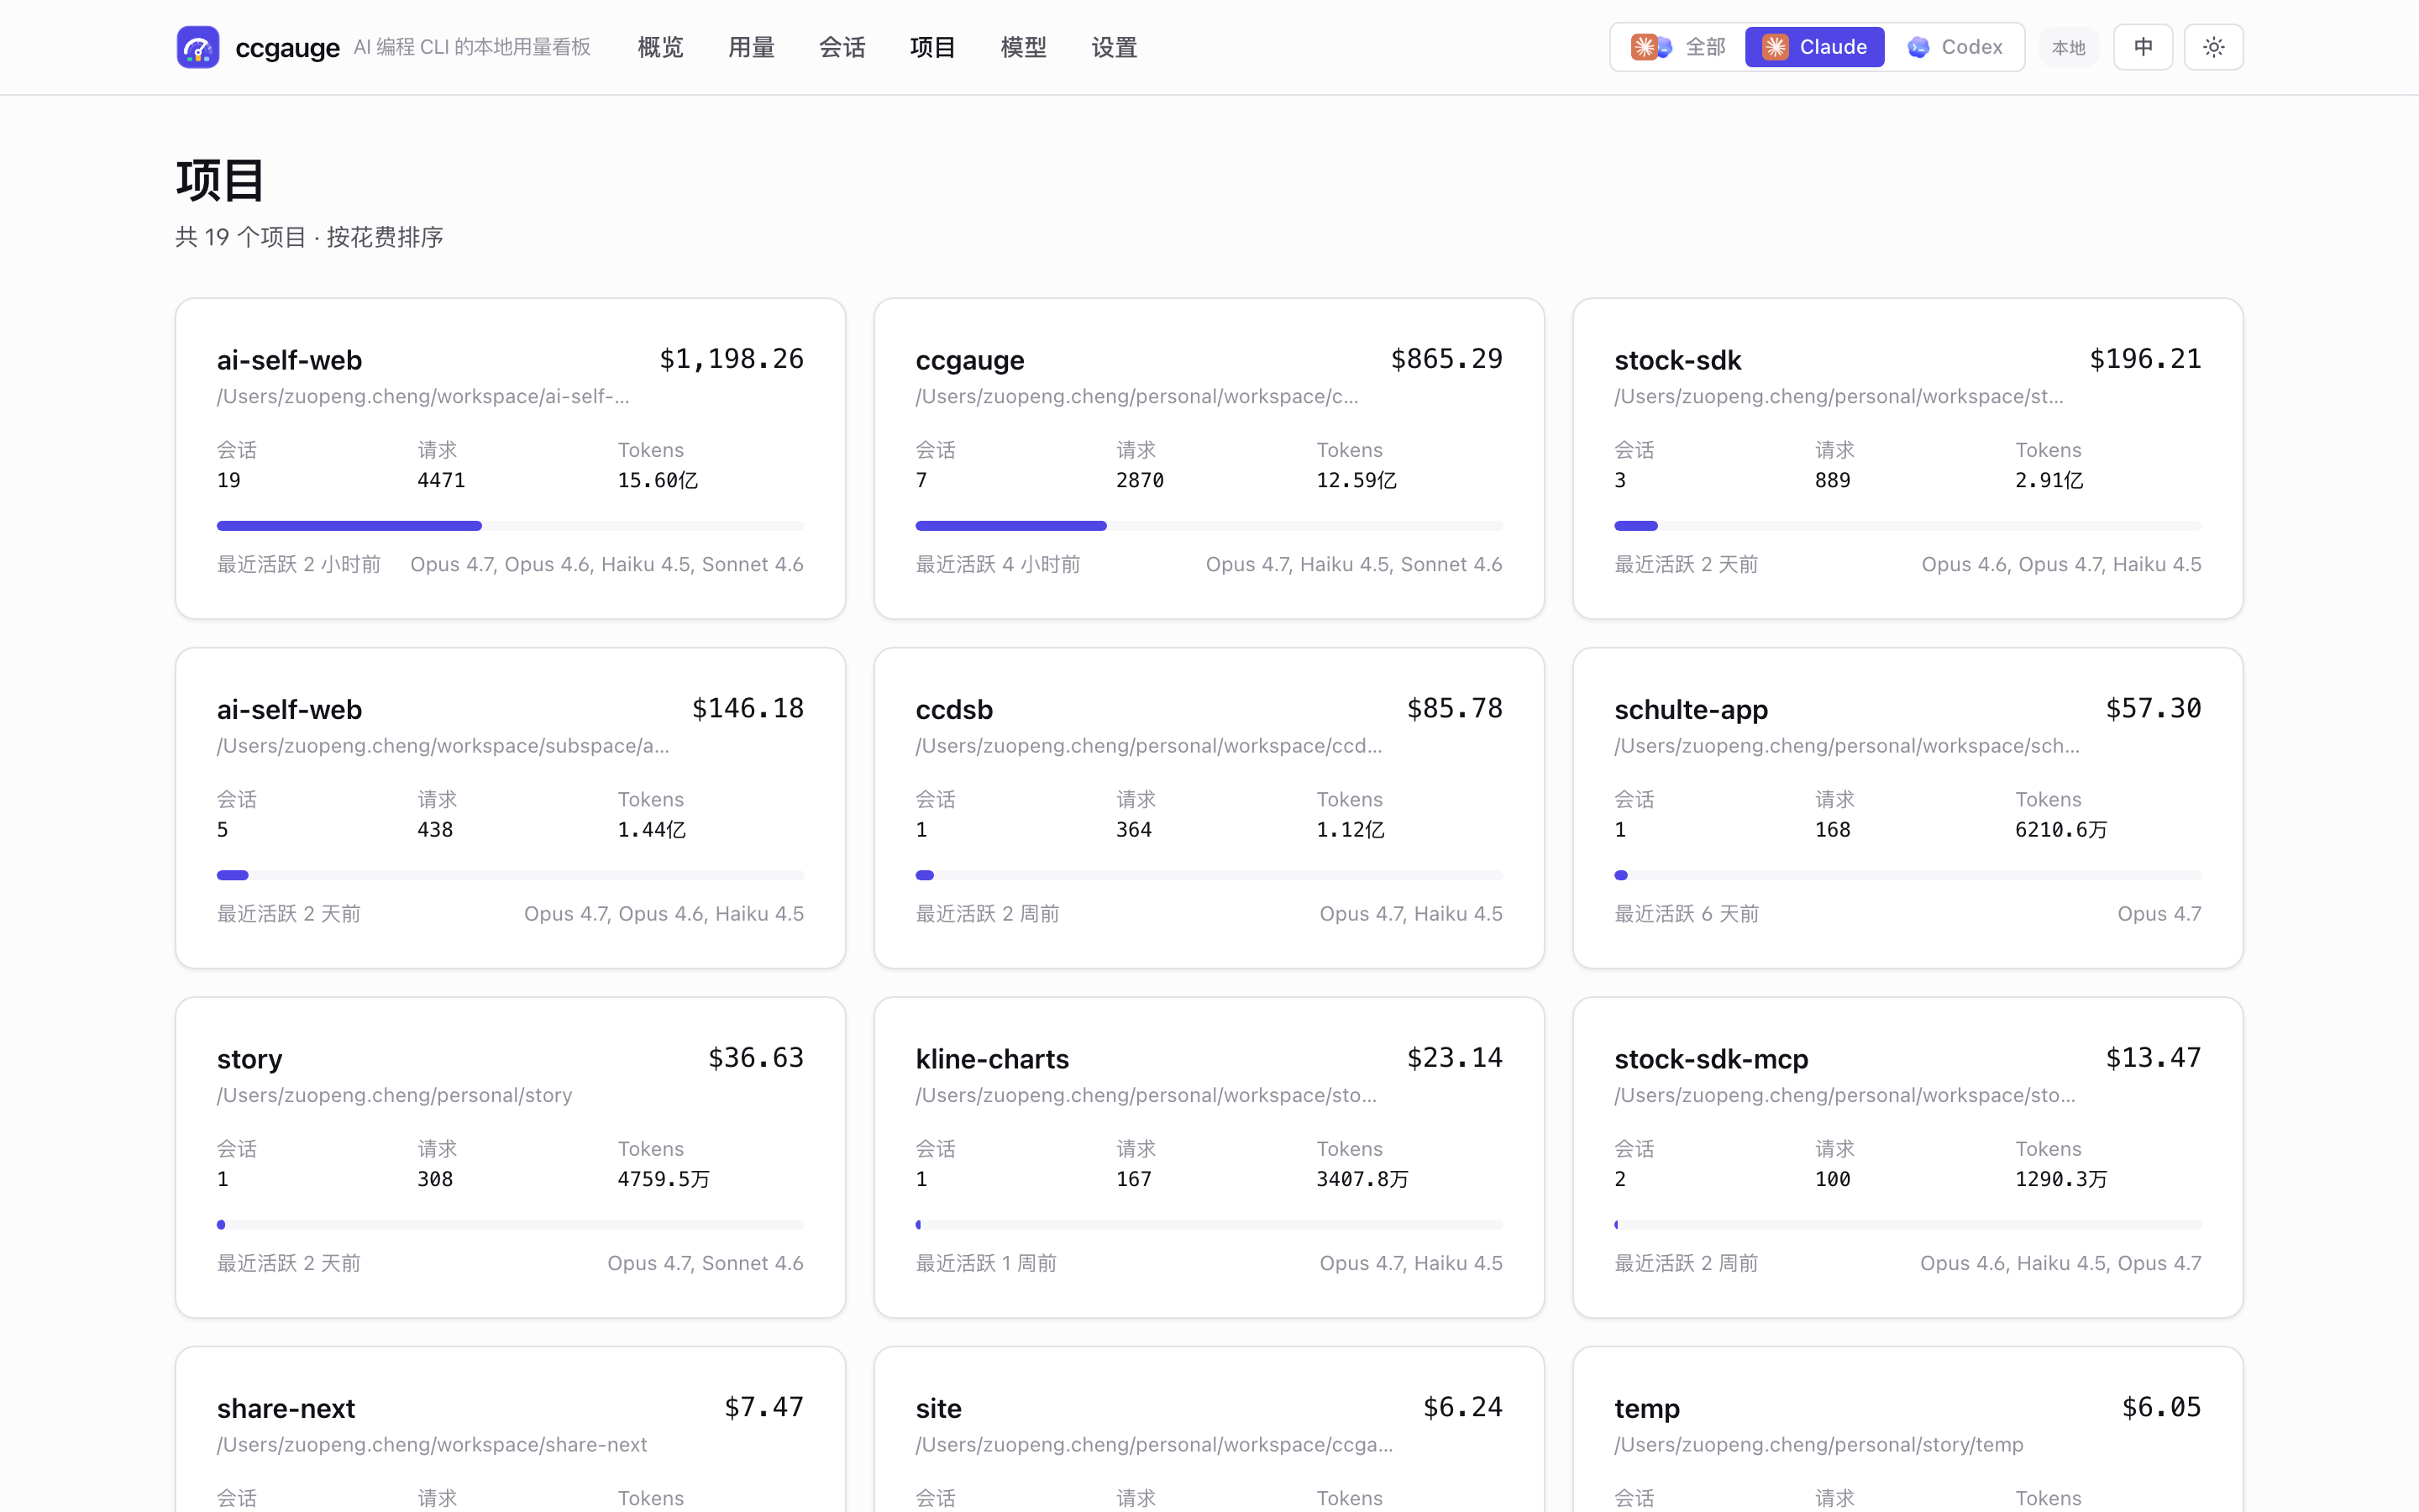
Task: Click 最近活跃 1 周前 text
Action: (985, 1263)
